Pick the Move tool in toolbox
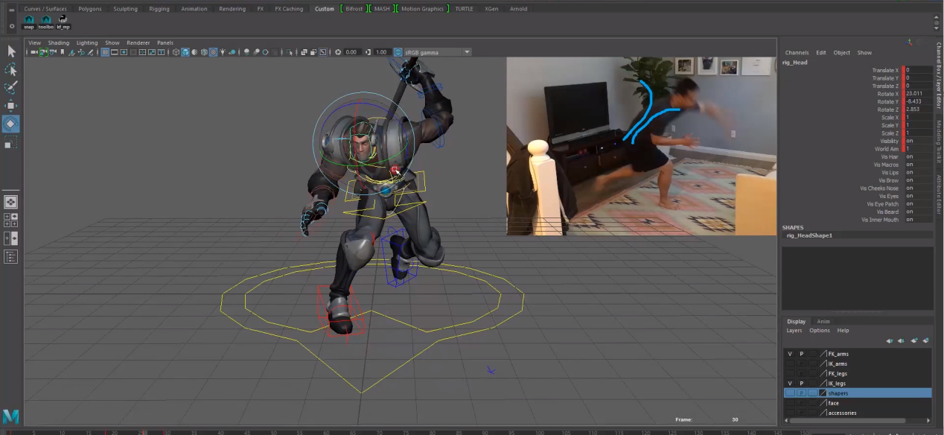 pyautogui.click(x=11, y=106)
